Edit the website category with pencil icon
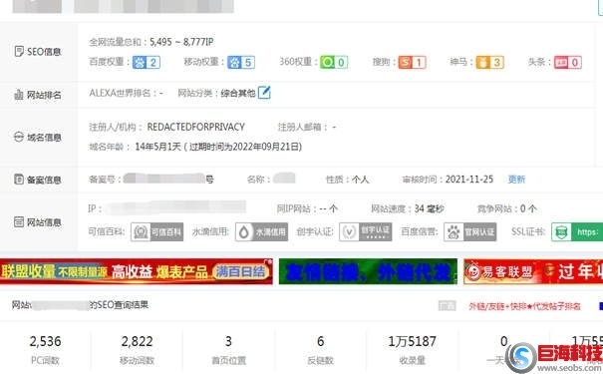Image resolution: width=603 pixels, height=374 pixels. 264,93
